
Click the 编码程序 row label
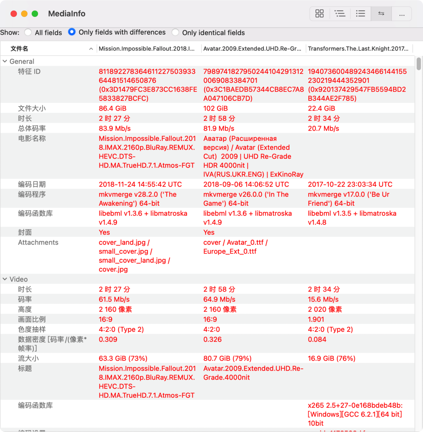pos(32,194)
